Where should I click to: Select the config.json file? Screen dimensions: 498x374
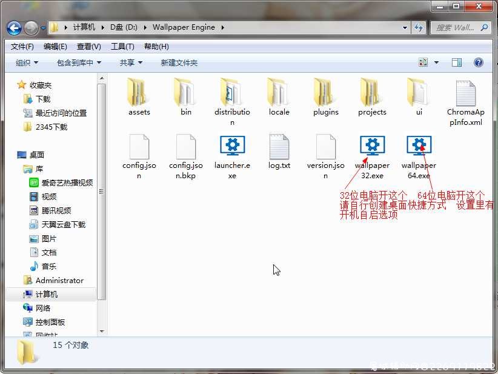139,156
